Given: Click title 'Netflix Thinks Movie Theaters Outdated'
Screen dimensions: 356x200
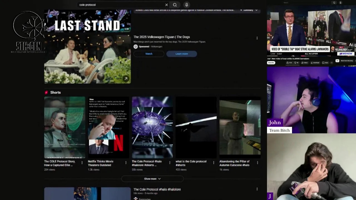Looking at the screenshot, I should tap(101, 163).
